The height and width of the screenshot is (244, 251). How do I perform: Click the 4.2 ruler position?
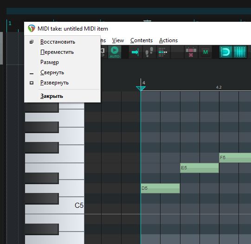(219, 87)
